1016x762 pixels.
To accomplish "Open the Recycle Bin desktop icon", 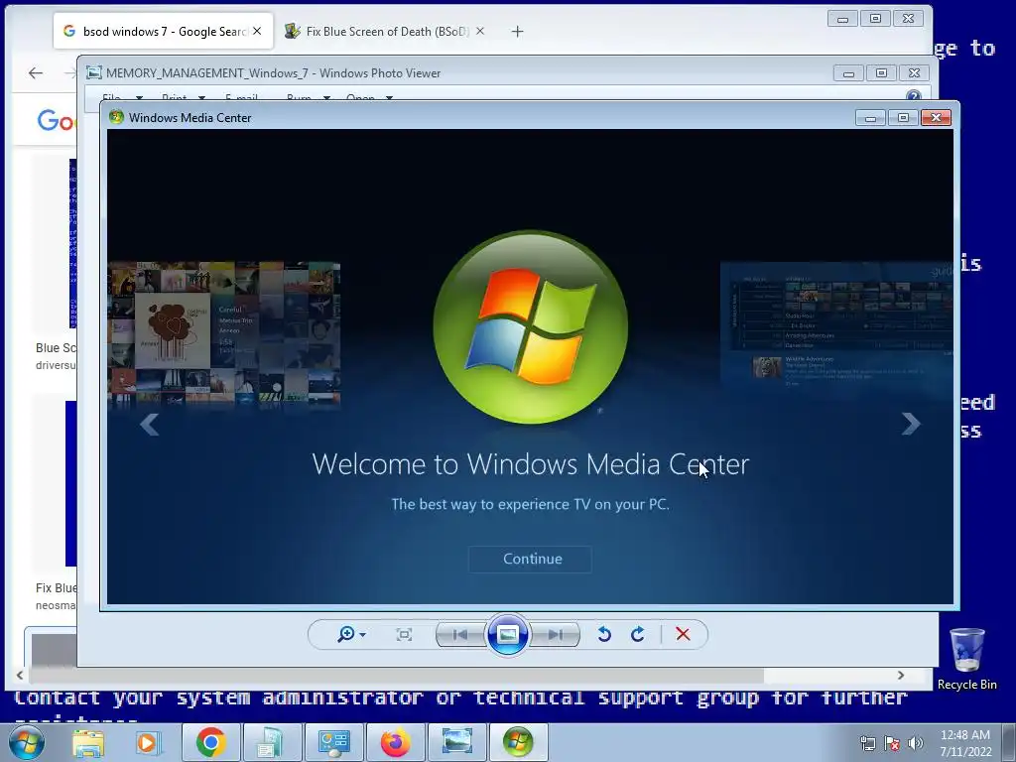I will click(x=966, y=659).
